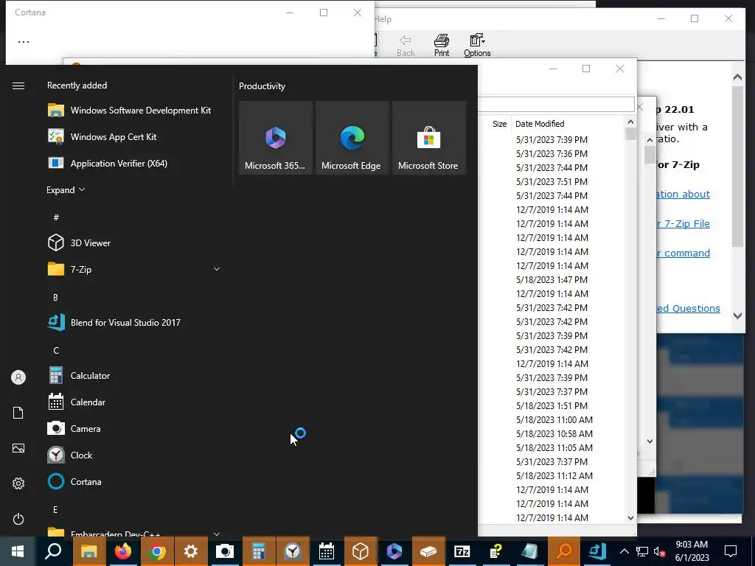Viewport: 755px width, 566px height.
Task: Switch to Google Chrome on the taskbar
Action: coord(156,551)
